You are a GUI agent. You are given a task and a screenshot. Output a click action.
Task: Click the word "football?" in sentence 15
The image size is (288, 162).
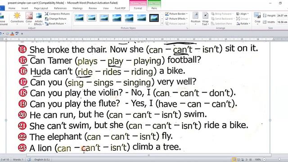click(184, 60)
